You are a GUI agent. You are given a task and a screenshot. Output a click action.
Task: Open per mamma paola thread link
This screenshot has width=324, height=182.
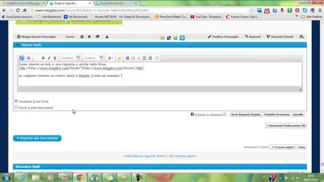(x=182, y=156)
